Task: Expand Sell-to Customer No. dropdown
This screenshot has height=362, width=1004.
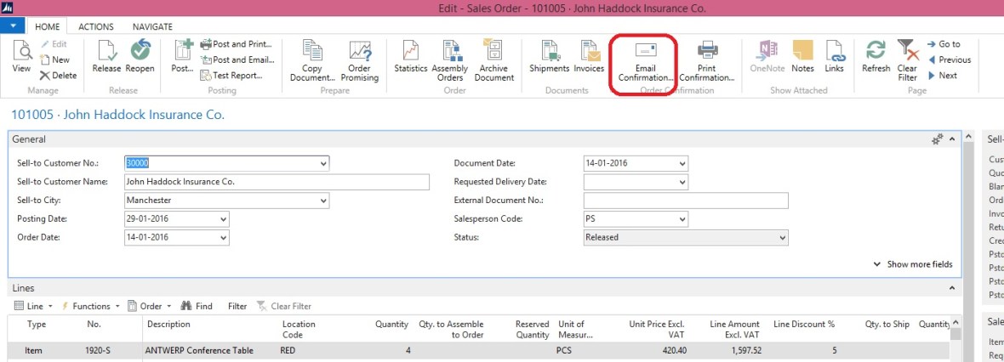Action: click(322, 163)
